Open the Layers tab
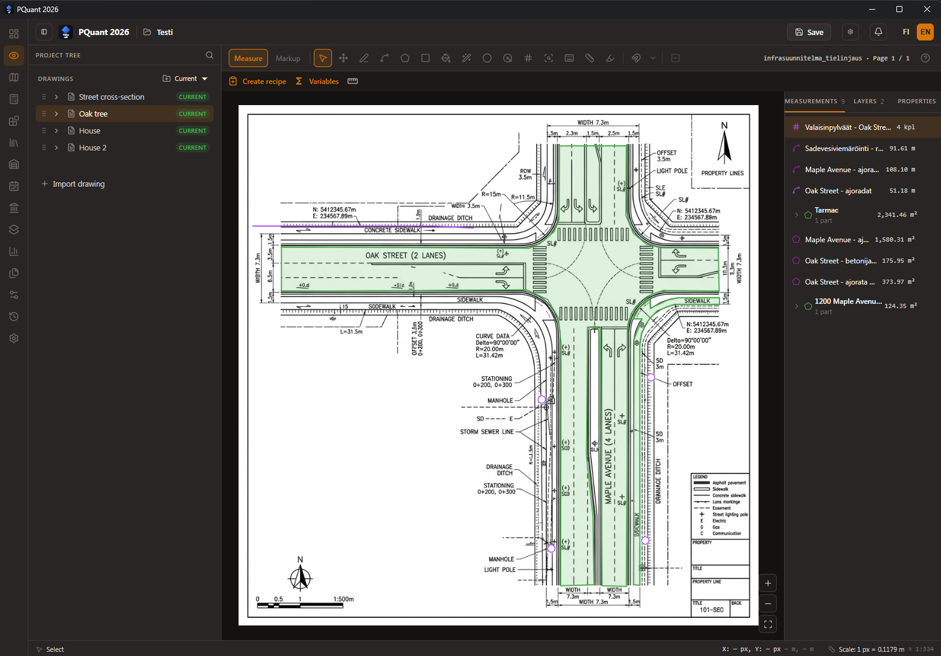Image resolution: width=941 pixels, height=656 pixels. tap(869, 101)
